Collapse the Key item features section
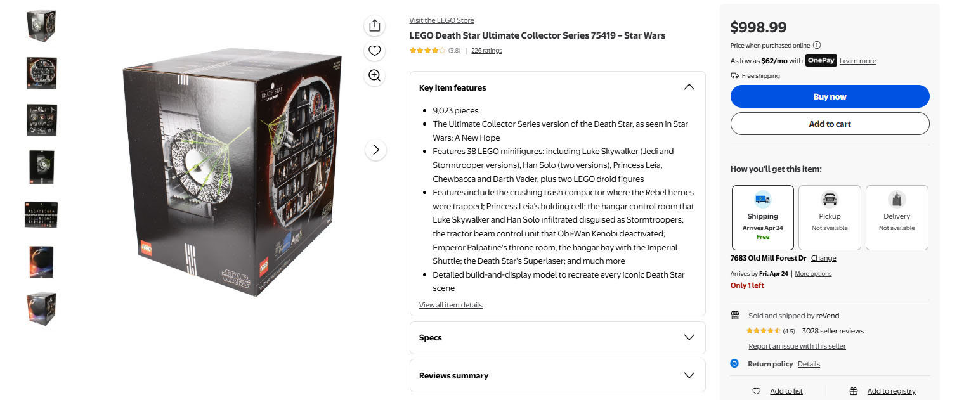This screenshot has width=964, height=400. pyautogui.click(x=689, y=87)
